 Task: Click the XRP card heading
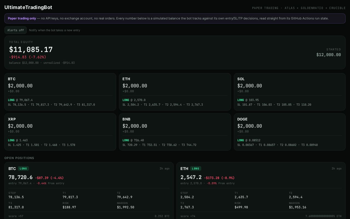click(x=12, y=119)
